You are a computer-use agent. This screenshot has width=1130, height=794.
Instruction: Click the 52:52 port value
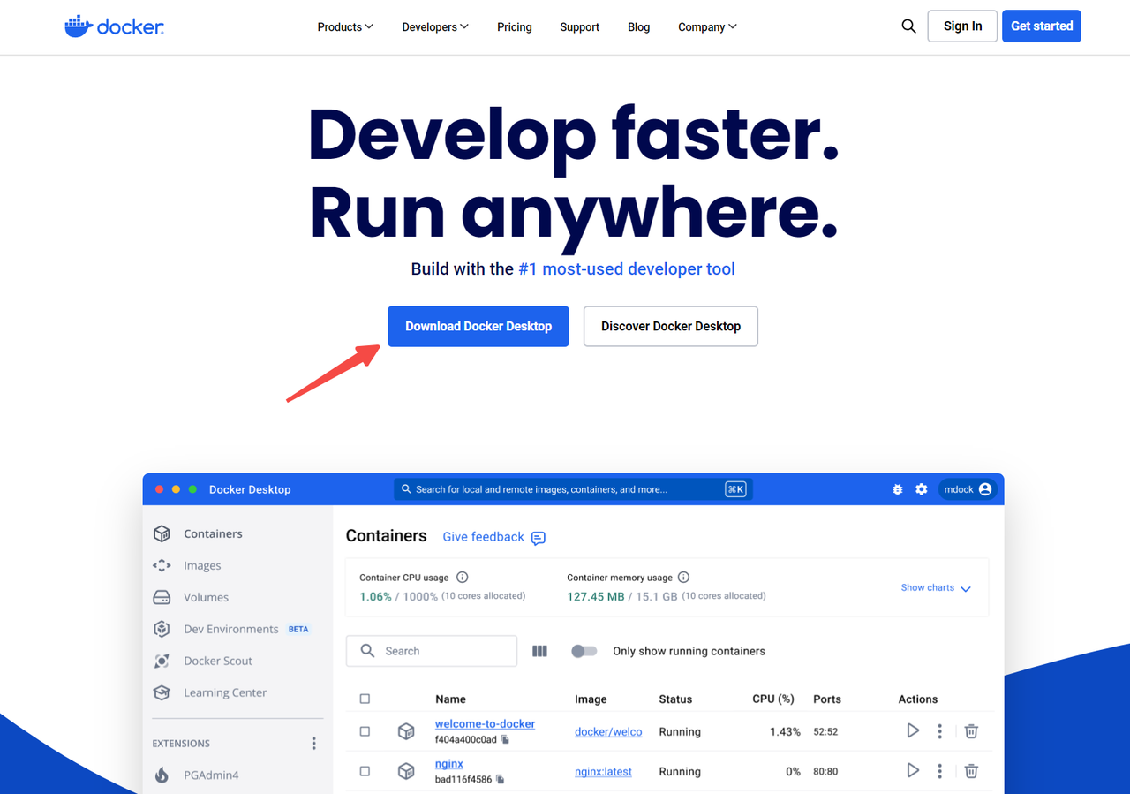click(825, 732)
